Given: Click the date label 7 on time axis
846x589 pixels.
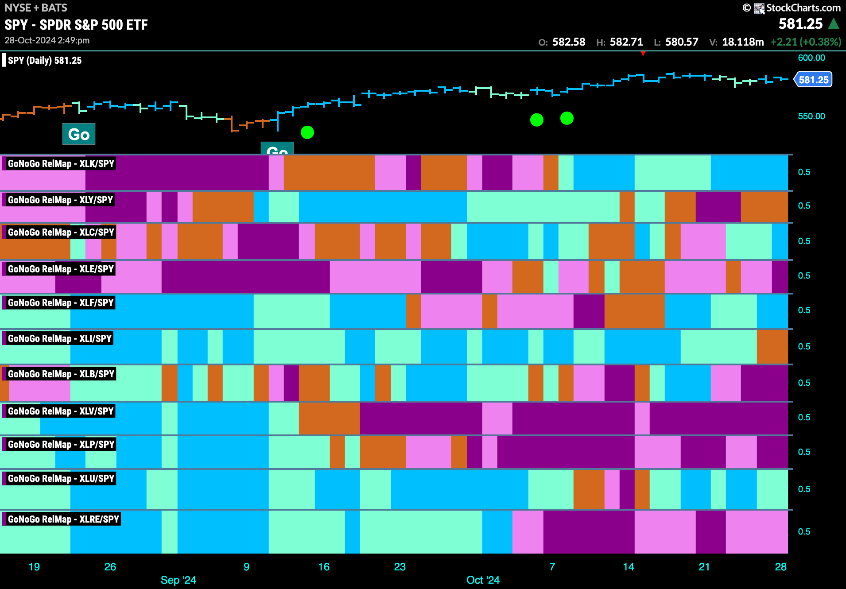Looking at the screenshot, I should (552, 567).
